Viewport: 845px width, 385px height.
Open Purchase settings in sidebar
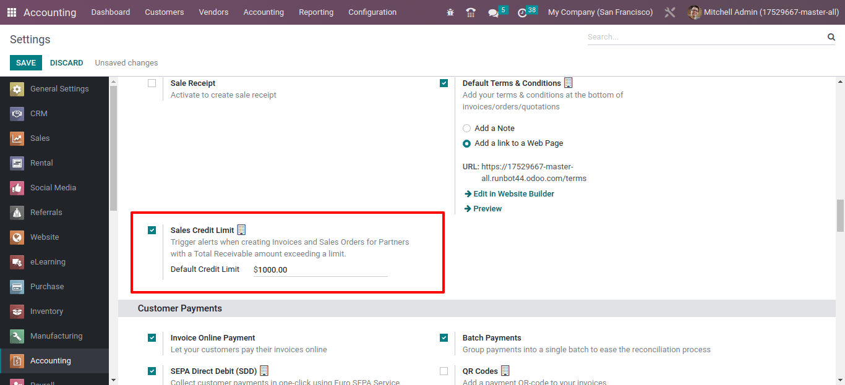click(54, 287)
